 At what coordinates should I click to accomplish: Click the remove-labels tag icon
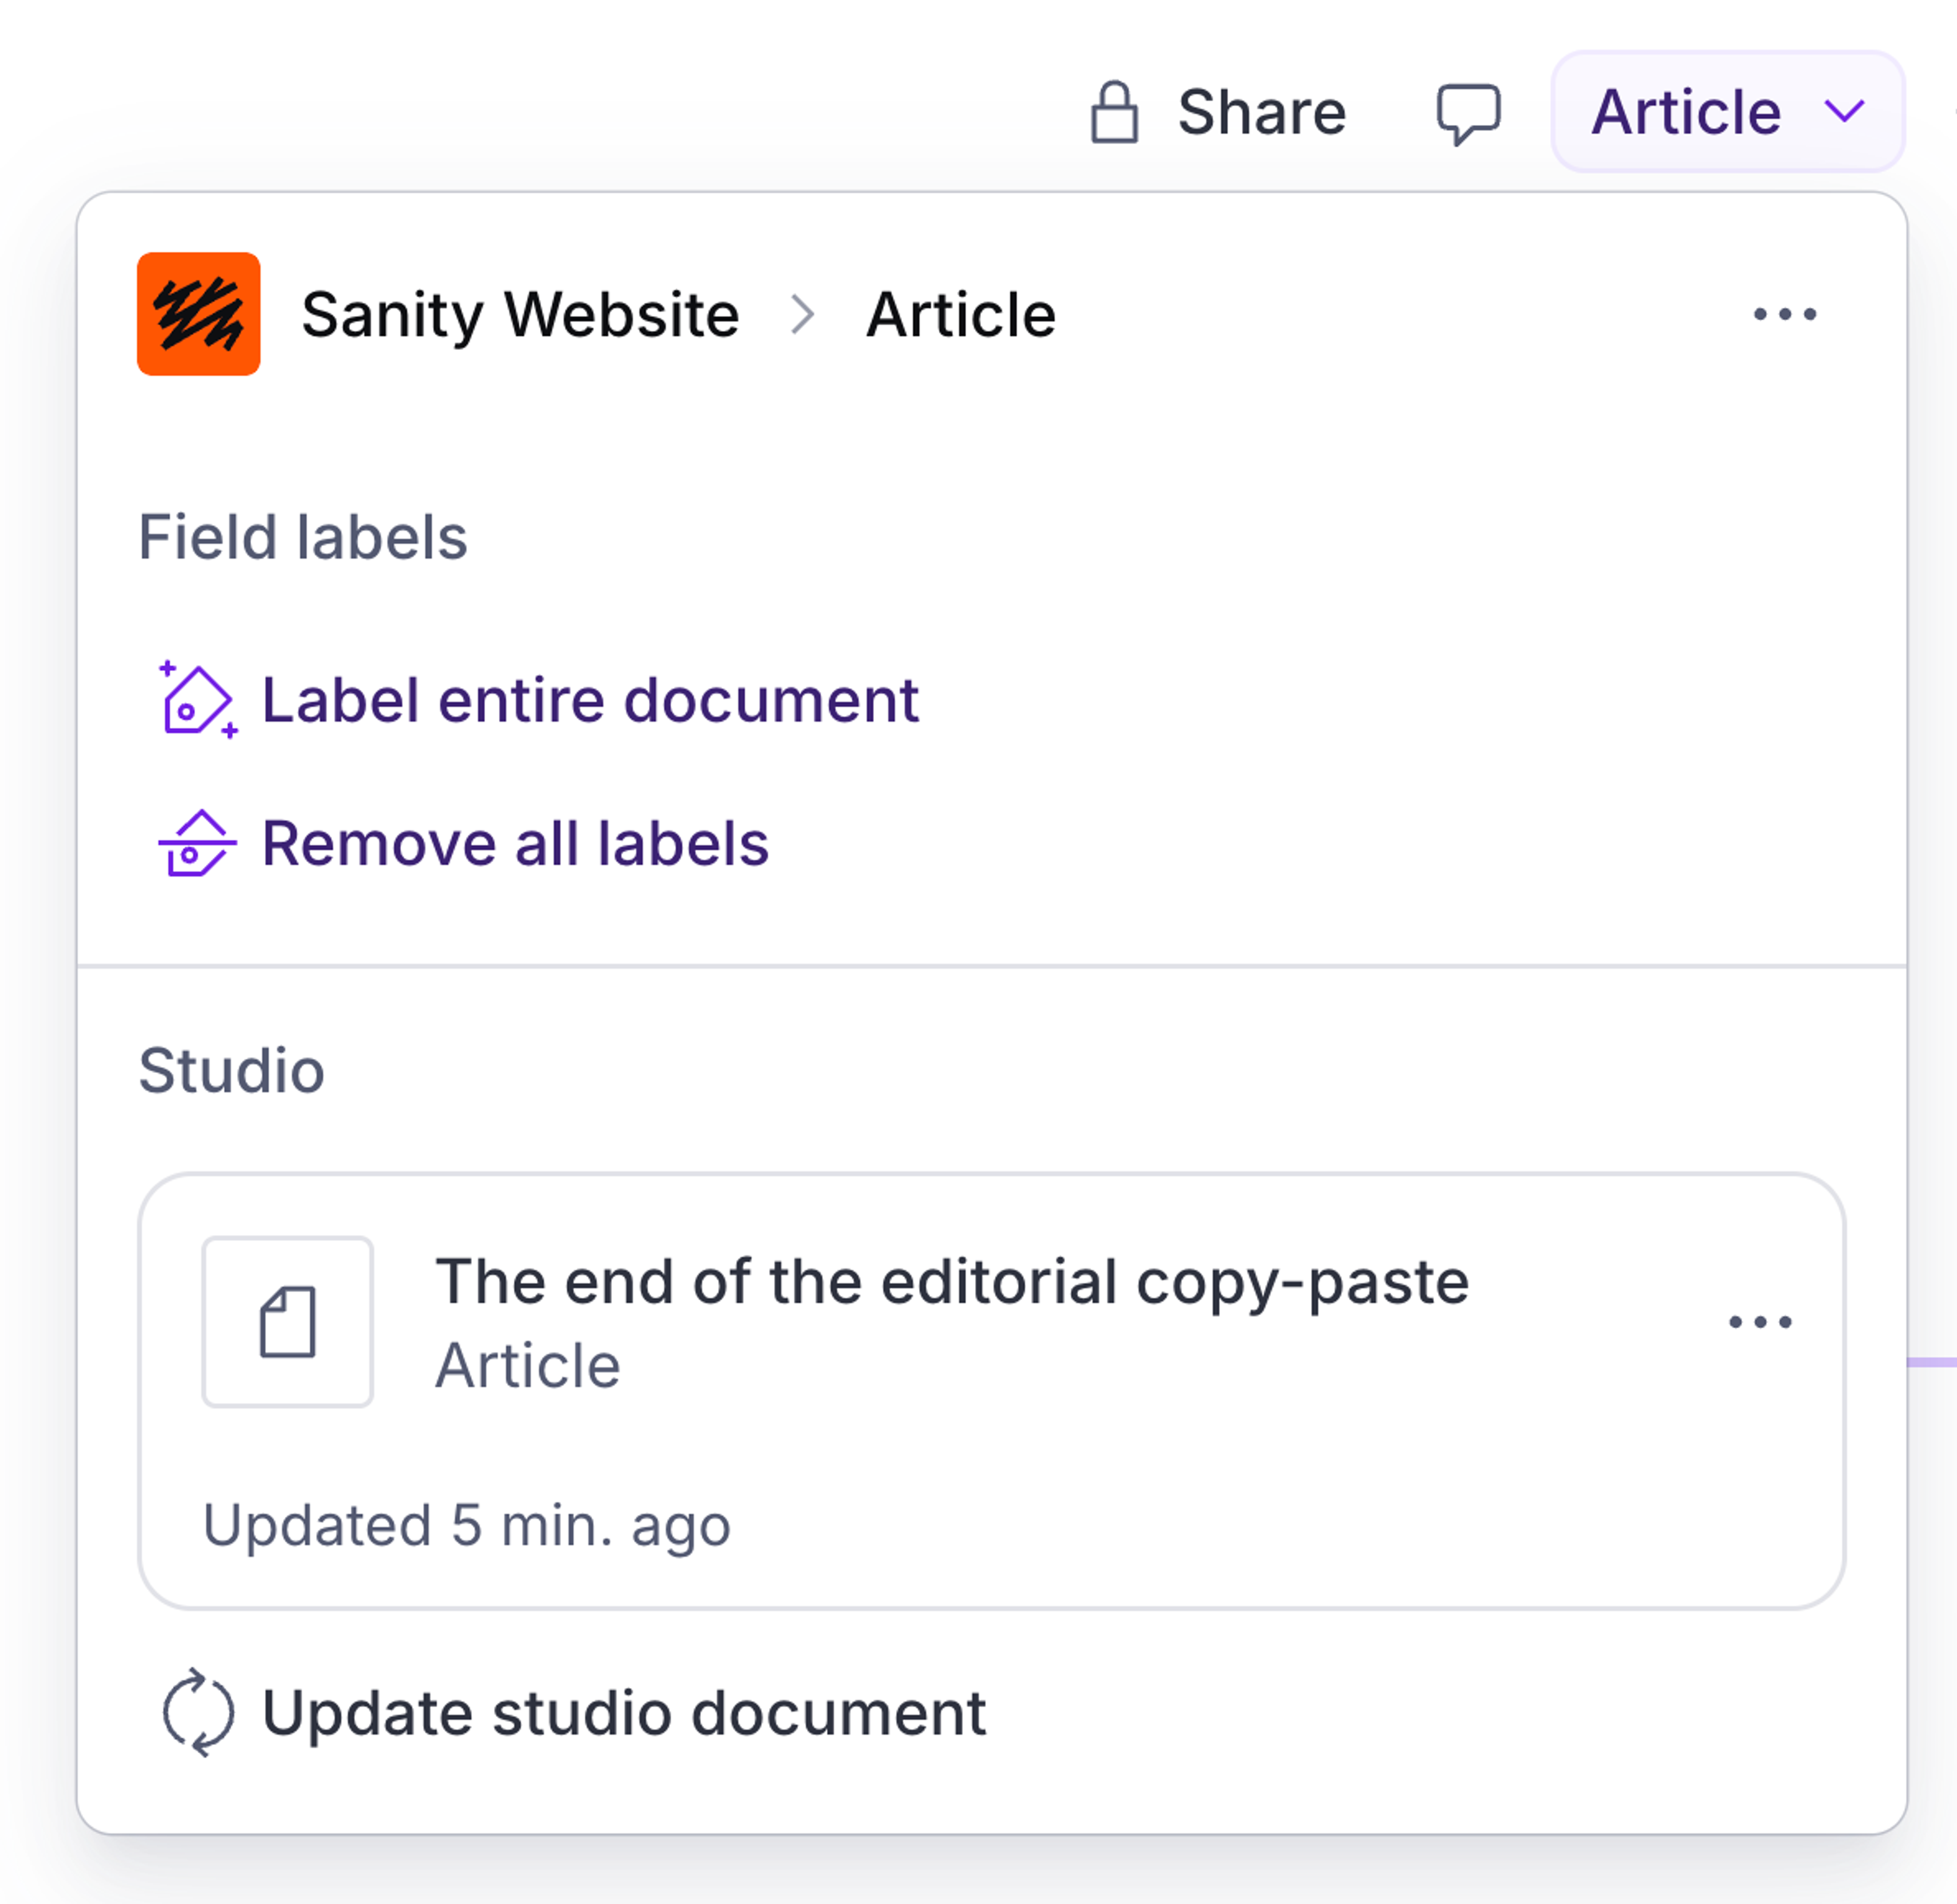197,843
